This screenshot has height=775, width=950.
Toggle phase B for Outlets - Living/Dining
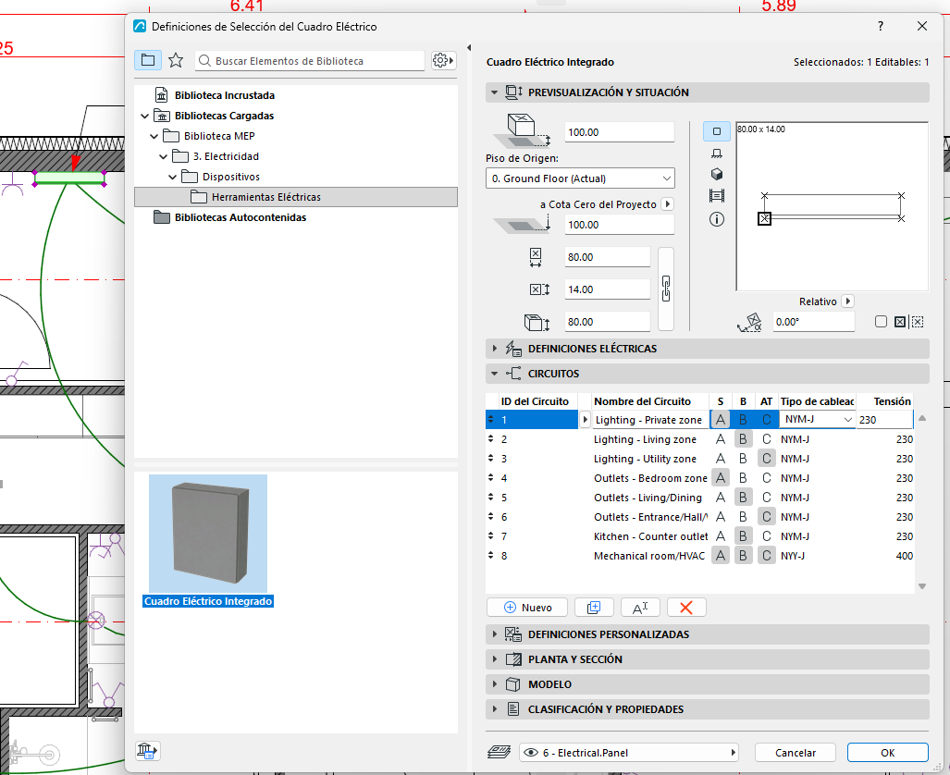[743, 498]
